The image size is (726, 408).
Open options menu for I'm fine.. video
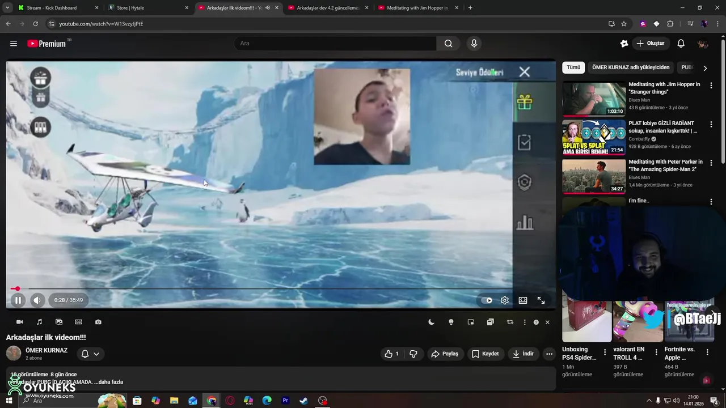click(711, 201)
